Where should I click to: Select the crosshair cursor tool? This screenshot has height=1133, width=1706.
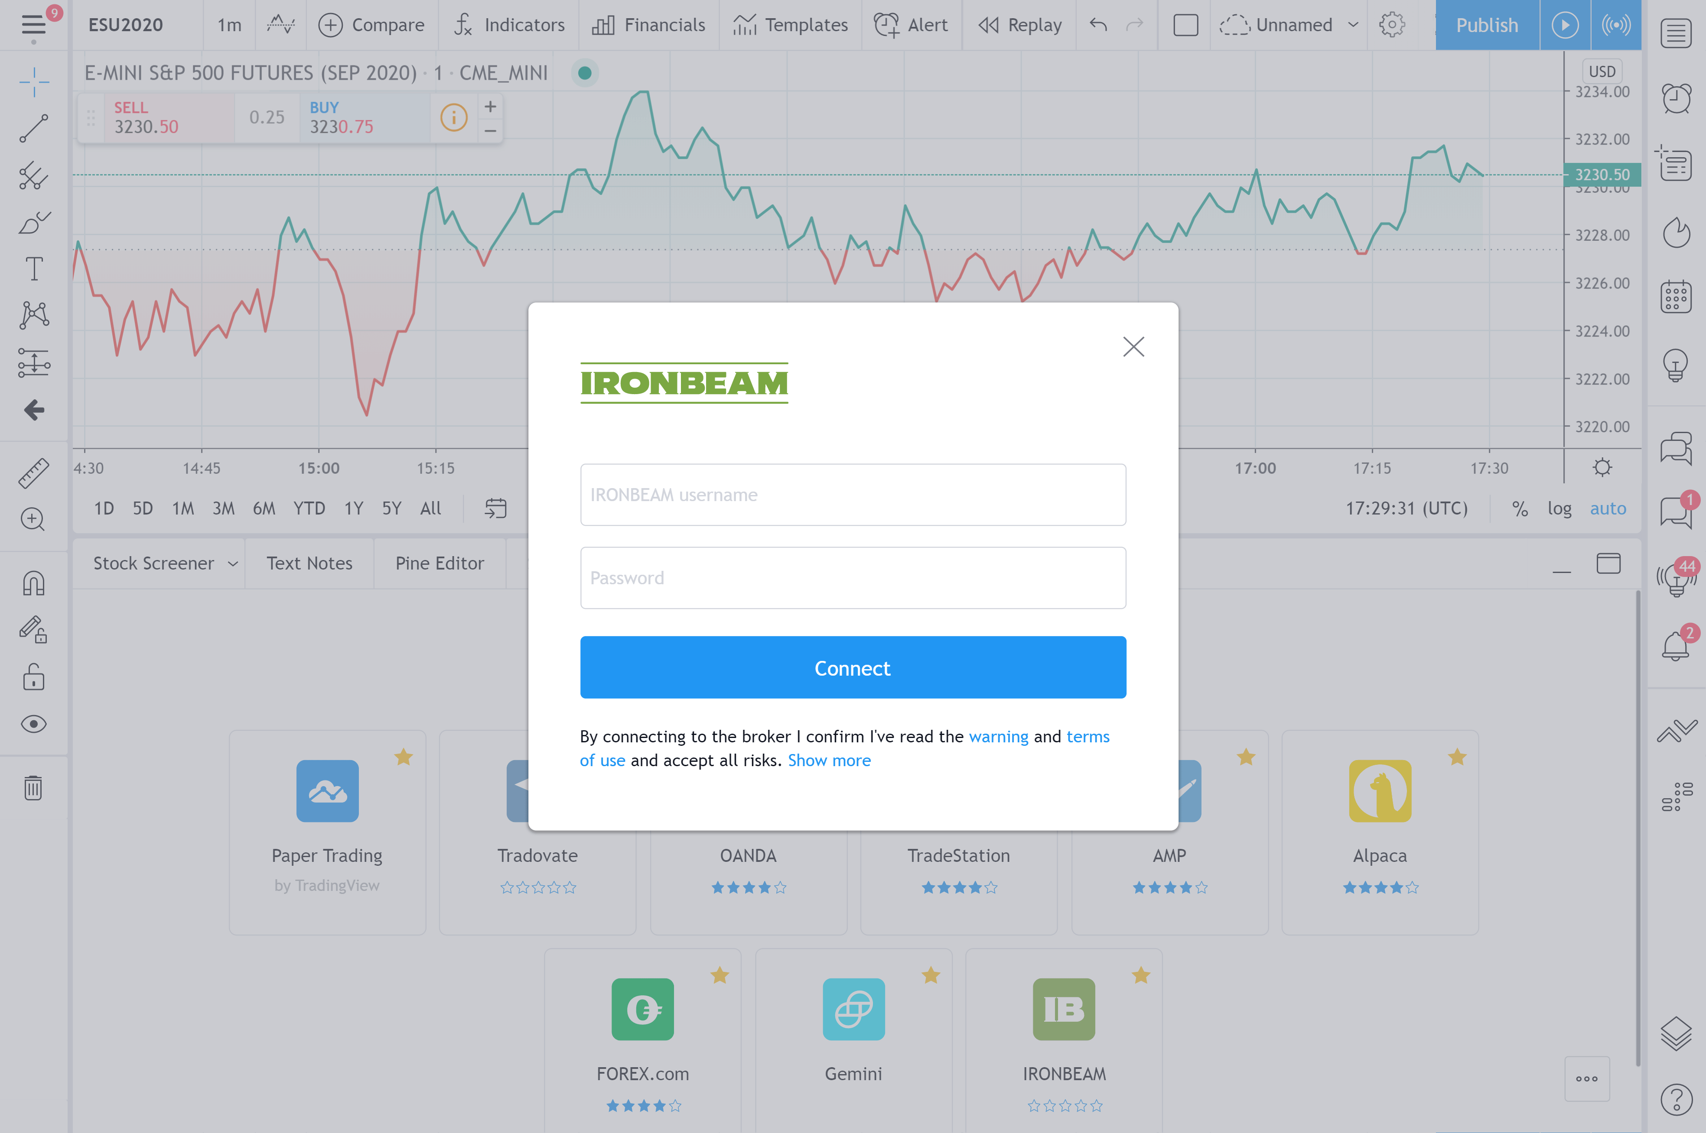(33, 82)
